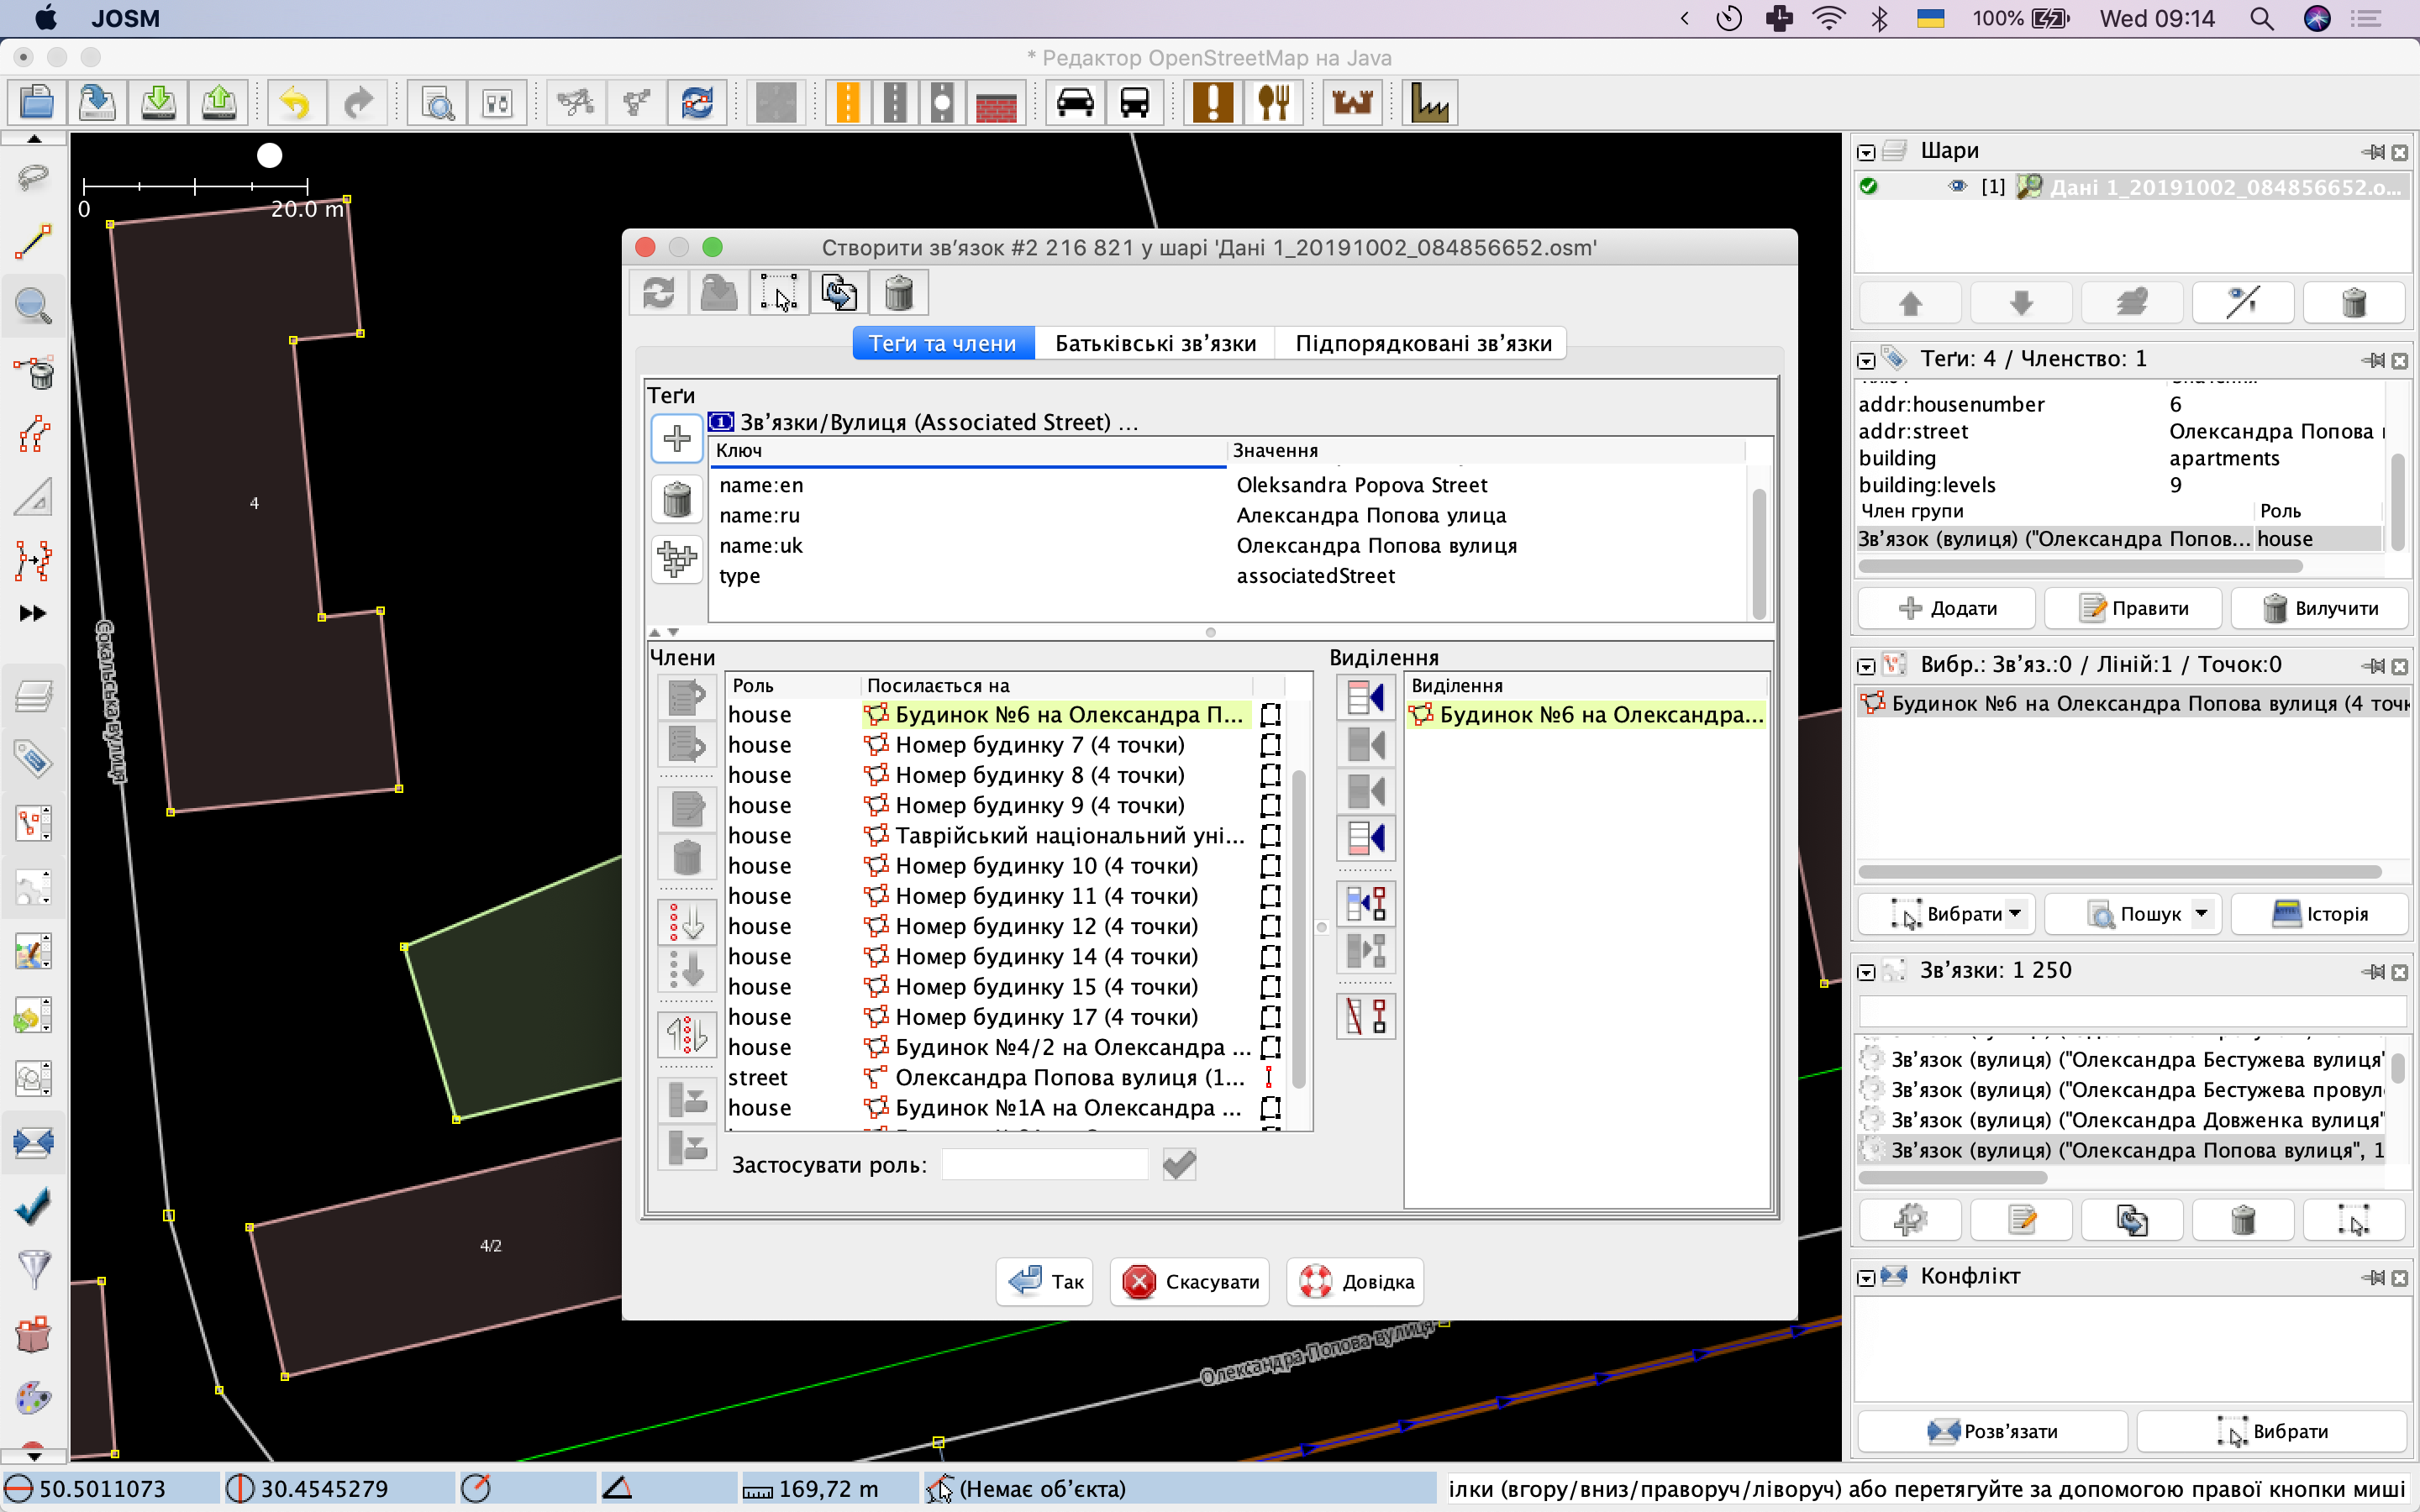Click the validator checkmark icon in sidebar
Image resolution: width=2420 pixels, height=1512 pixels.
[x=33, y=1207]
